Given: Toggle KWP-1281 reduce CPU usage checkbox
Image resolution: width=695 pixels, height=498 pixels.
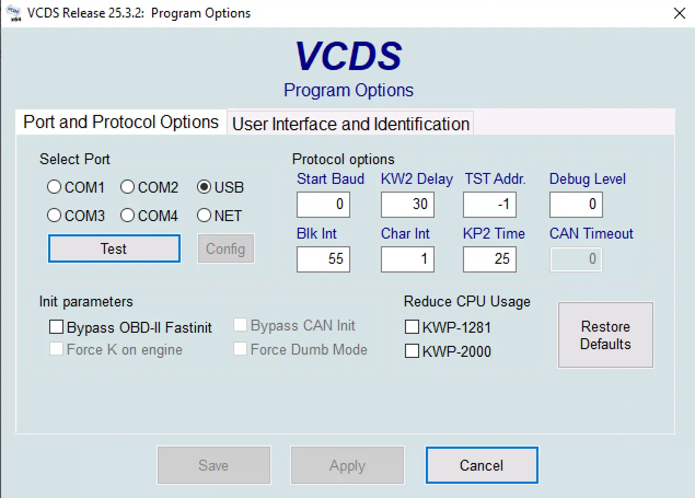Looking at the screenshot, I should tap(412, 327).
